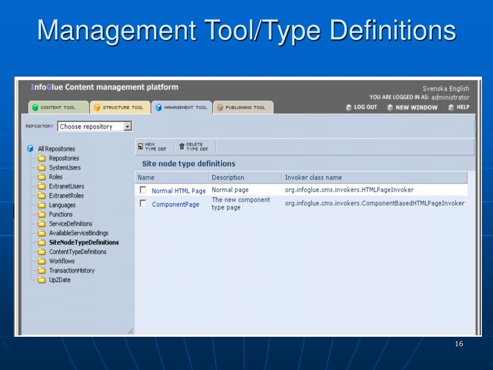Viewport: 493px width, 370px height.
Task: Check the Normal HTML Page checkbox
Action: (x=143, y=190)
